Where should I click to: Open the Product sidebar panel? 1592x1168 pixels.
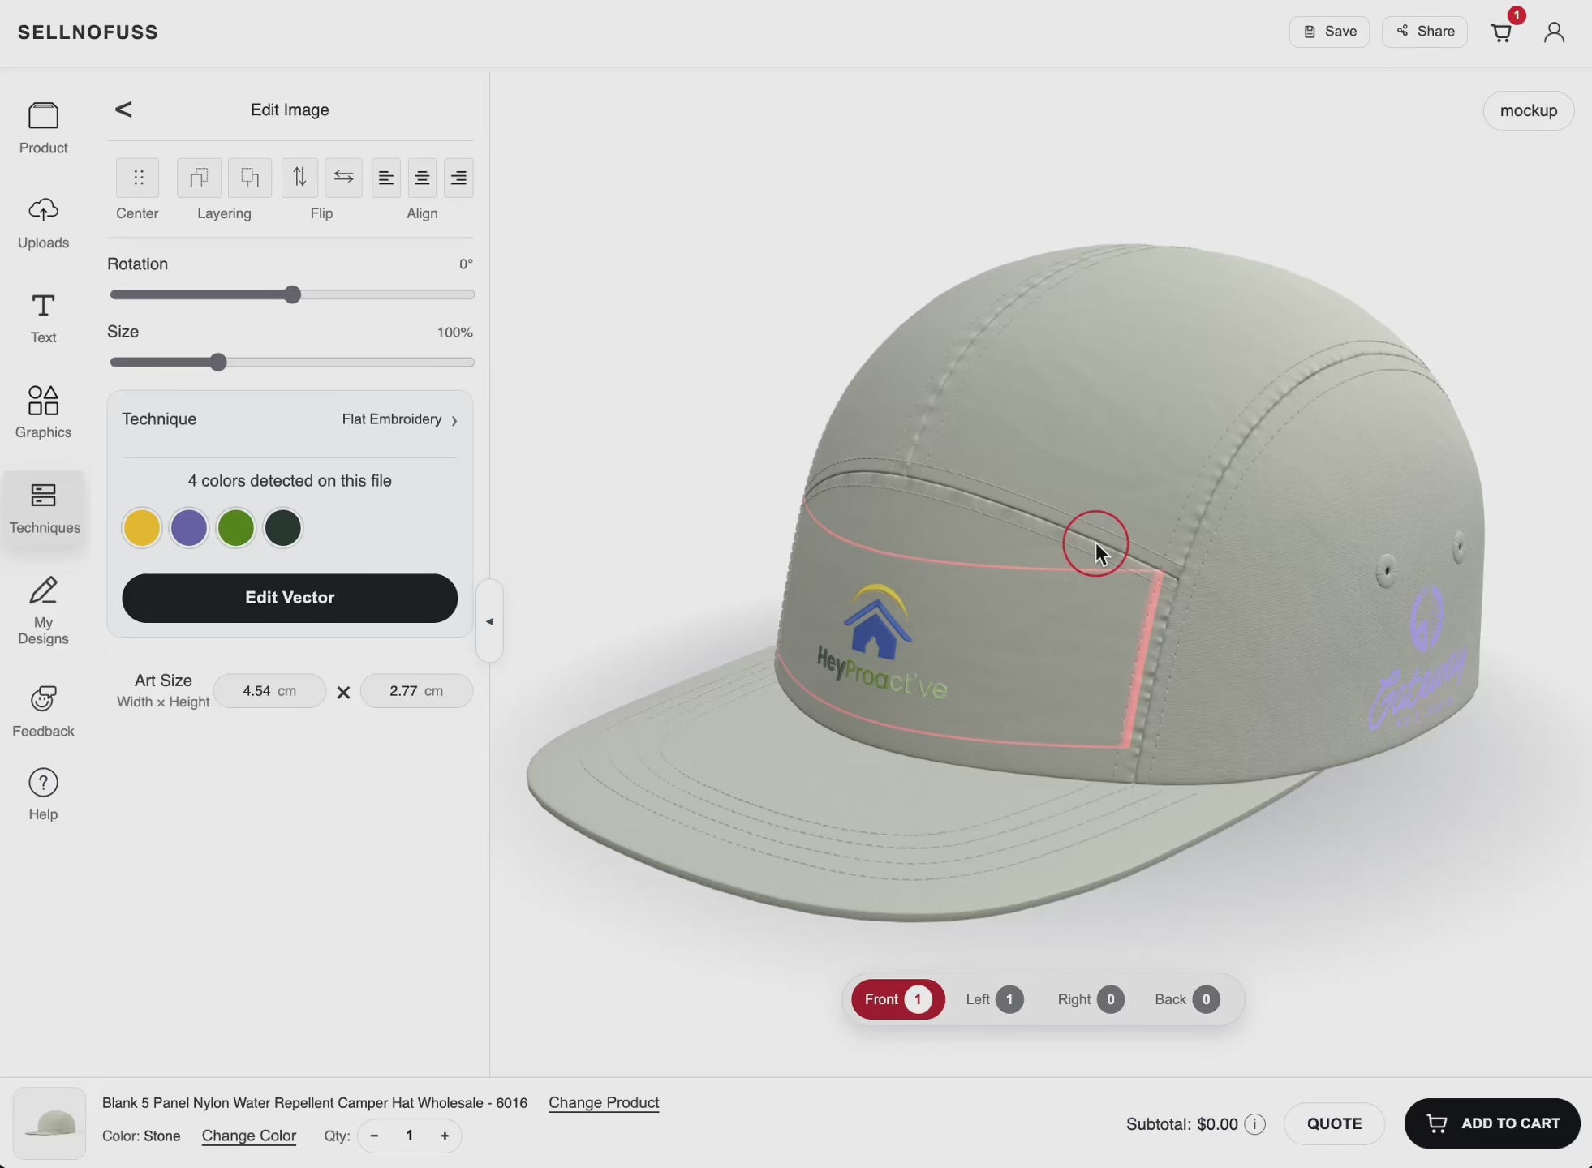point(43,127)
